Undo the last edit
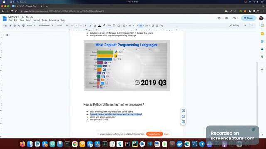Viewport: 266px width, 149px height. pyautogui.click(x=6, y=26)
